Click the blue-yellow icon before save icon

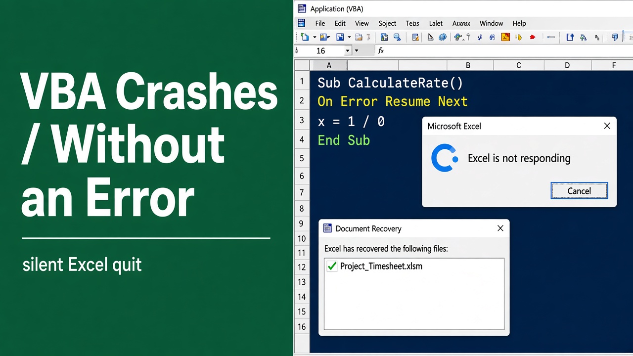click(324, 37)
